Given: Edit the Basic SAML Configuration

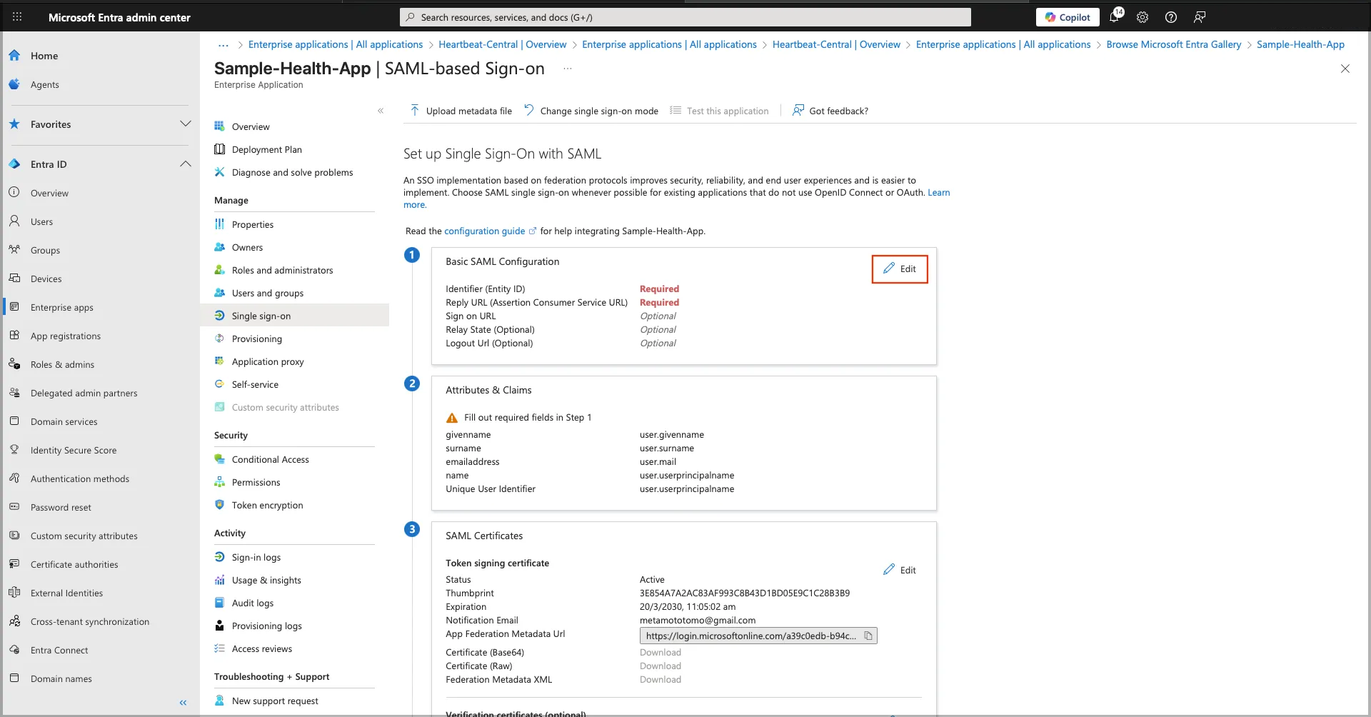Looking at the screenshot, I should pyautogui.click(x=900, y=269).
